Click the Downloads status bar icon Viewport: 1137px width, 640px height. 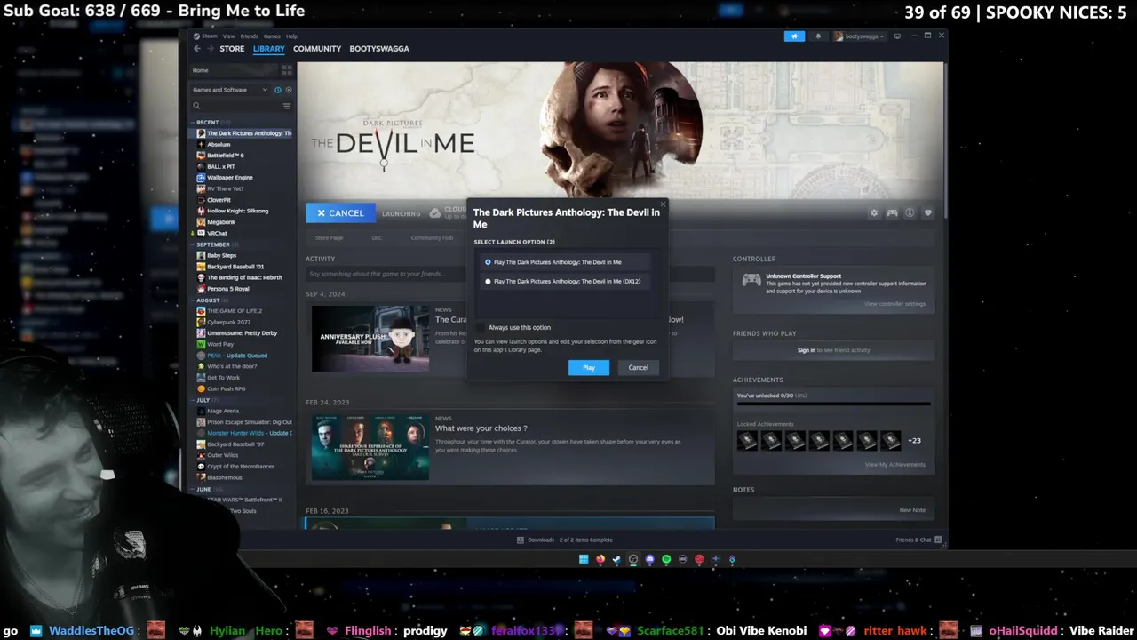tap(520, 540)
